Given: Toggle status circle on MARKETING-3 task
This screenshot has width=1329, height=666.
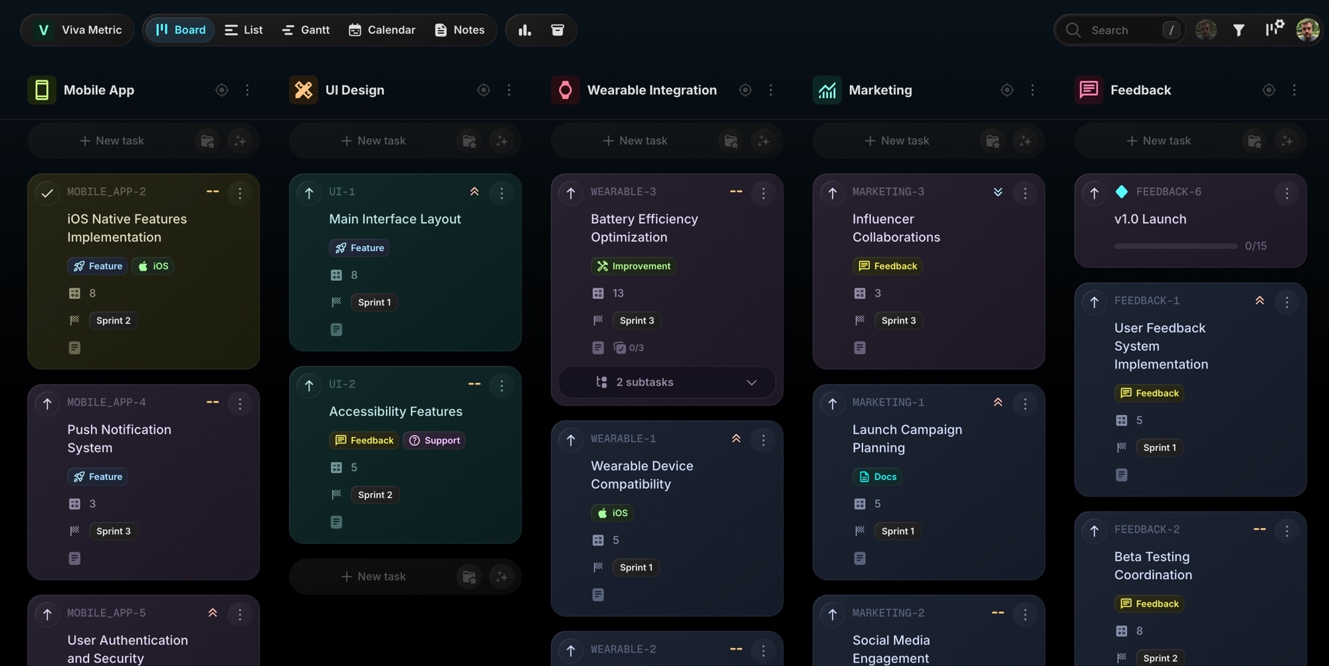Looking at the screenshot, I should coord(833,193).
